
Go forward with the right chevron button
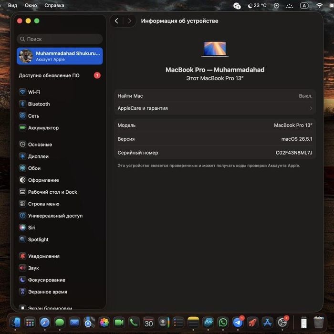click(129, 21)
